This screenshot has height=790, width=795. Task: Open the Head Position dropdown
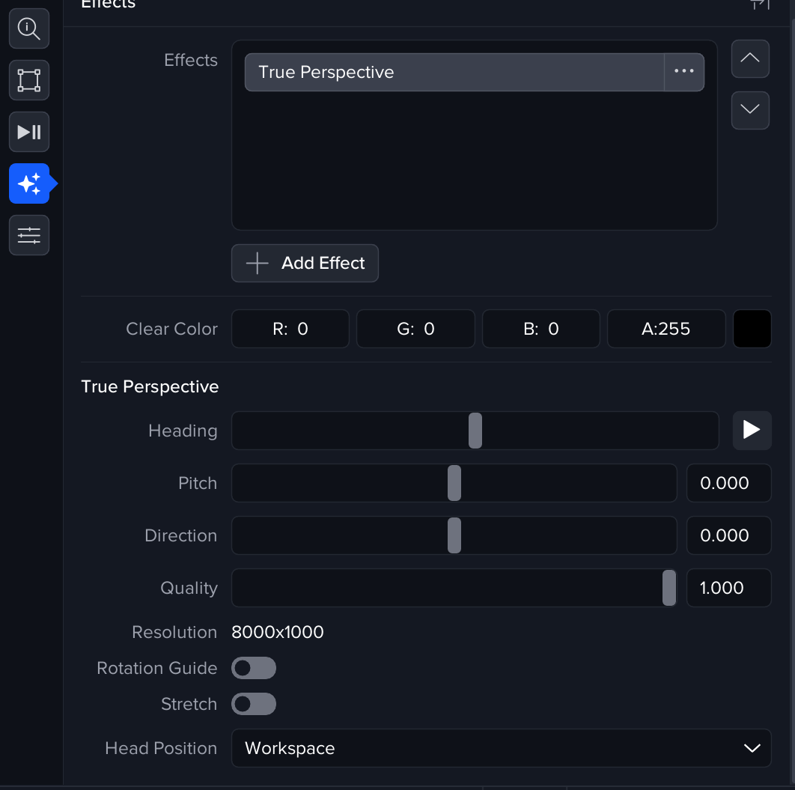click(501, 748)
